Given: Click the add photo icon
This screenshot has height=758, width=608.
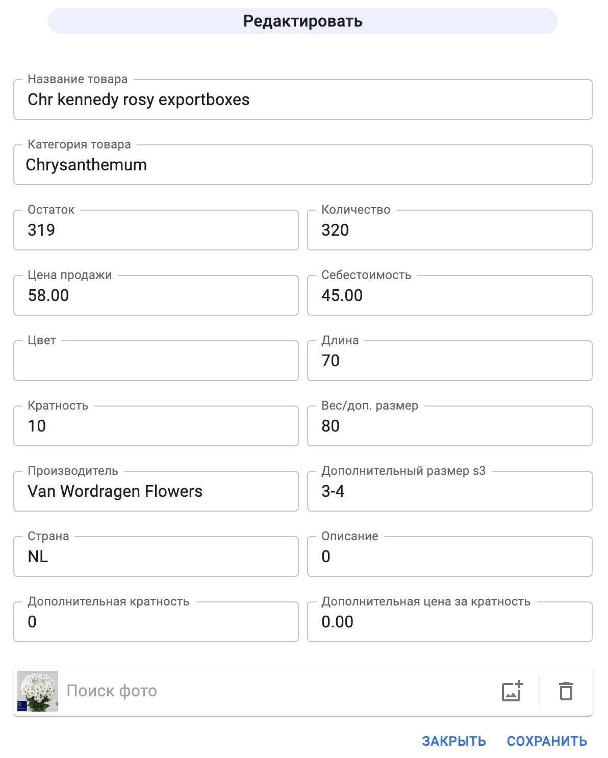Looking at the screenshot, I should (512, 691).
